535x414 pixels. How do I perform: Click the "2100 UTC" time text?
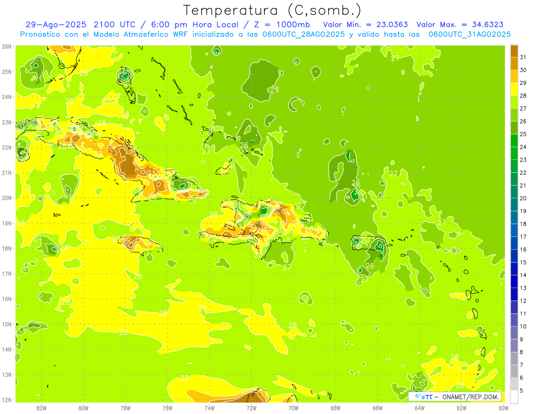[116, 25]
